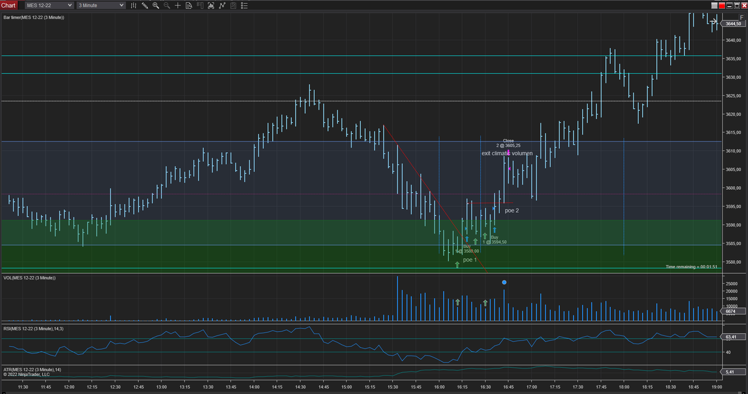Open the 3 Minute interval dropdown
This screenshot has width=748, height=394.
pos(100,5)
